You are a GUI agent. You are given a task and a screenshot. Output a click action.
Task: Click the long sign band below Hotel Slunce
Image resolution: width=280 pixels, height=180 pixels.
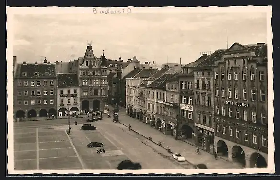coord(241,125)
